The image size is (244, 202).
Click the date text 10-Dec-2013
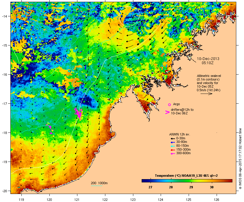(208, 59)
